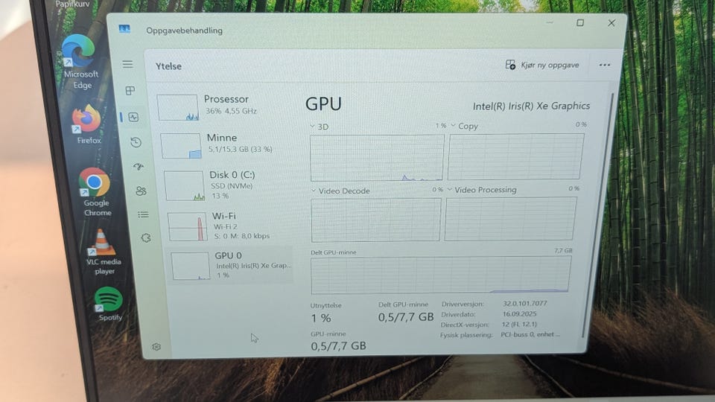This screenshot has width=715, height=402.
Task: Click the Video Decode usage graph
Action: pyautogui.click(x=376, y=220)
